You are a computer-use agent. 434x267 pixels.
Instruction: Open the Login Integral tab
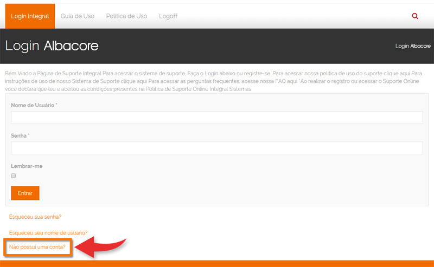pos(30,16)
